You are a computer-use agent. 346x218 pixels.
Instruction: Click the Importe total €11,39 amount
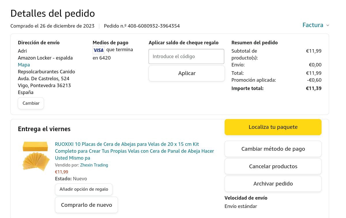click(x=313, y=88)
